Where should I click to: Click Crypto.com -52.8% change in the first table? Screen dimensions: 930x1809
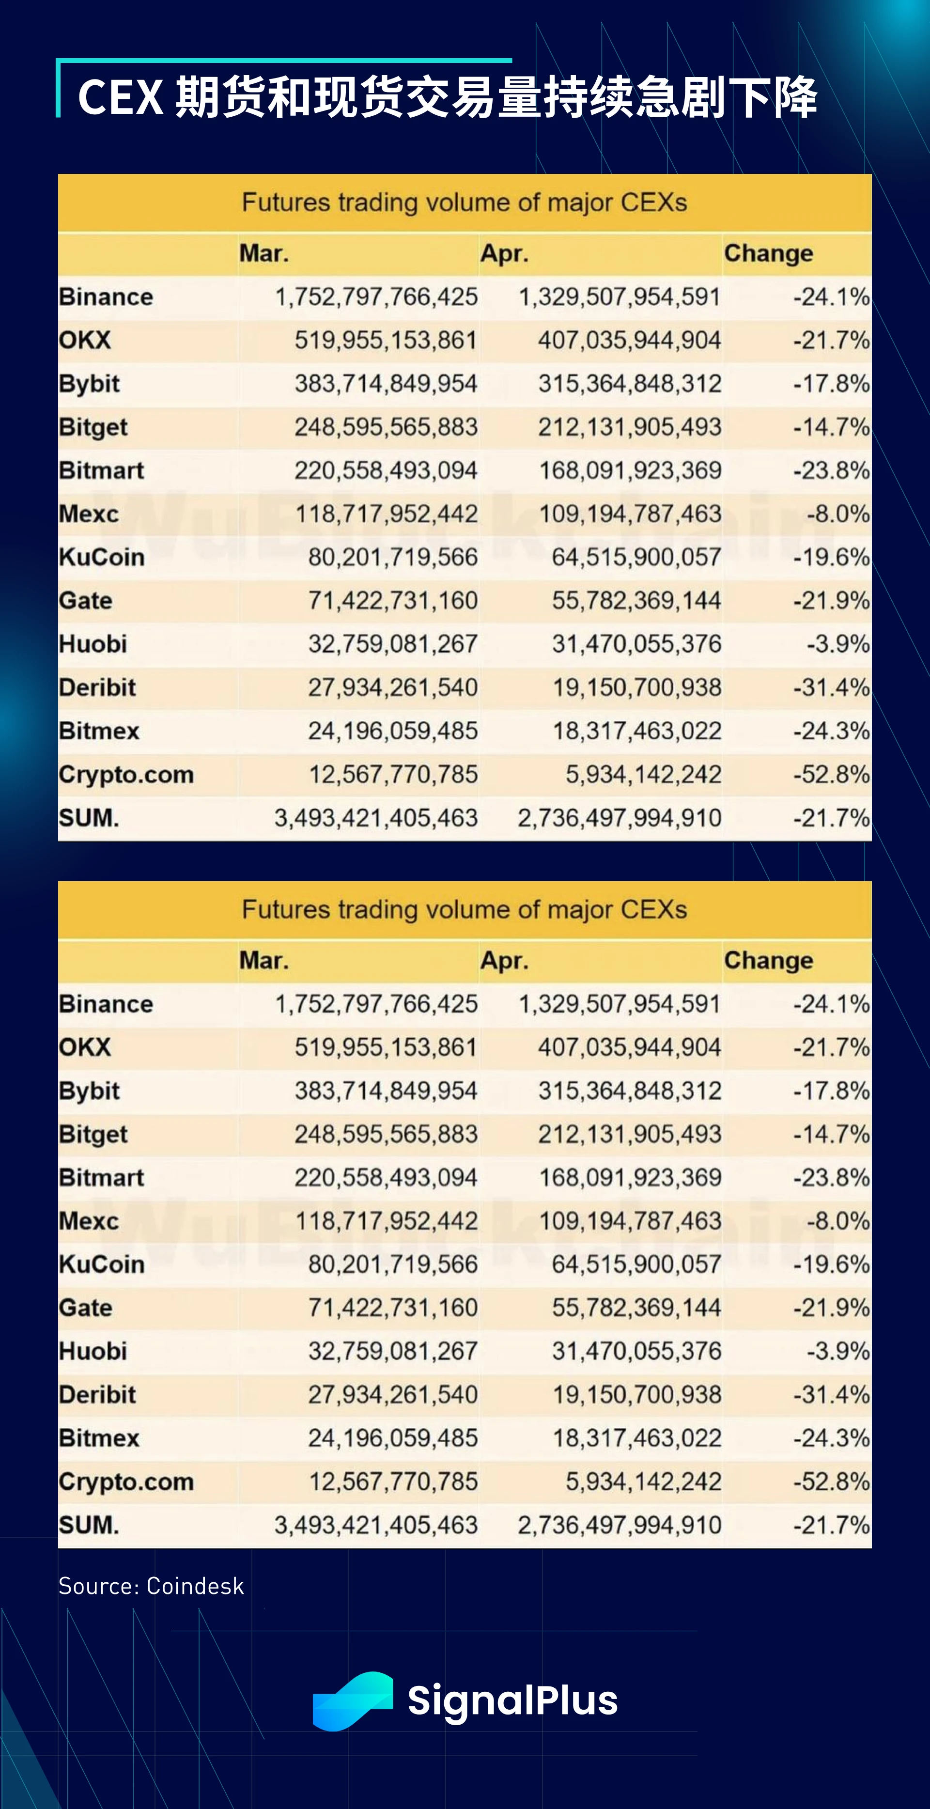coord(832,774)
